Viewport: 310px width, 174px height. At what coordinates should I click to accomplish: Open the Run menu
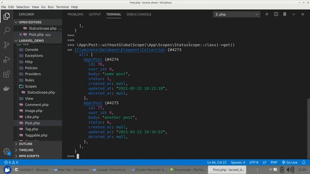tap(50, 7)
